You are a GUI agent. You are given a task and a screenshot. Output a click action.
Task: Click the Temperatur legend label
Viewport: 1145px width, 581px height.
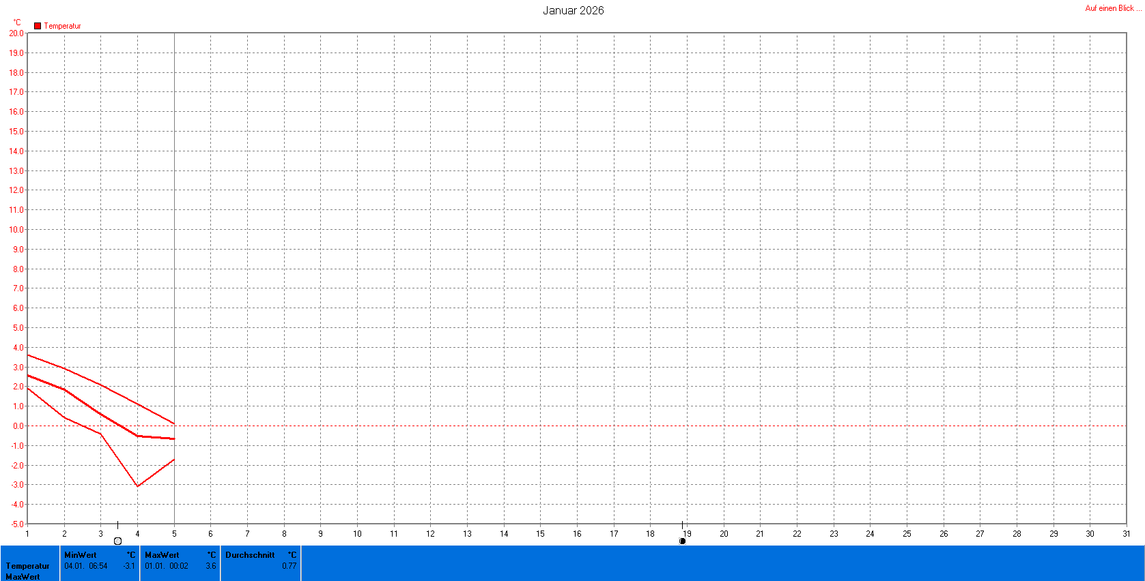coord(62,26)
